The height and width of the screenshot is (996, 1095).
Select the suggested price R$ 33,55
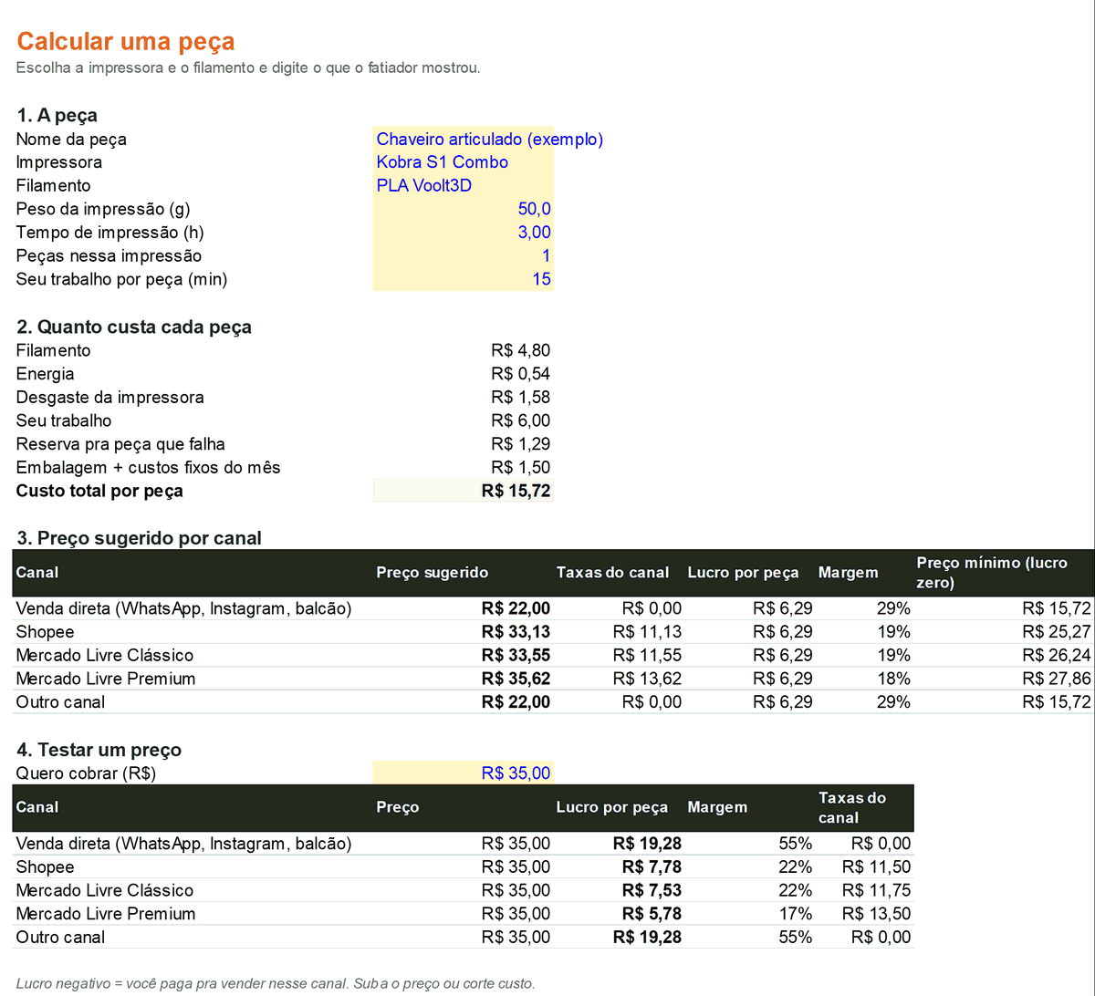pos(516,655)
